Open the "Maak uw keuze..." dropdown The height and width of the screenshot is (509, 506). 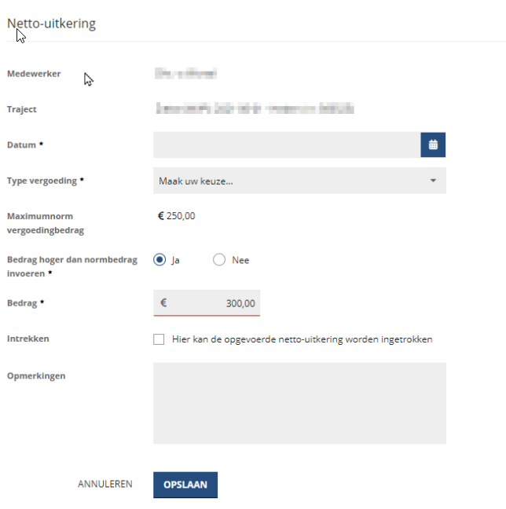coord(291,181)
